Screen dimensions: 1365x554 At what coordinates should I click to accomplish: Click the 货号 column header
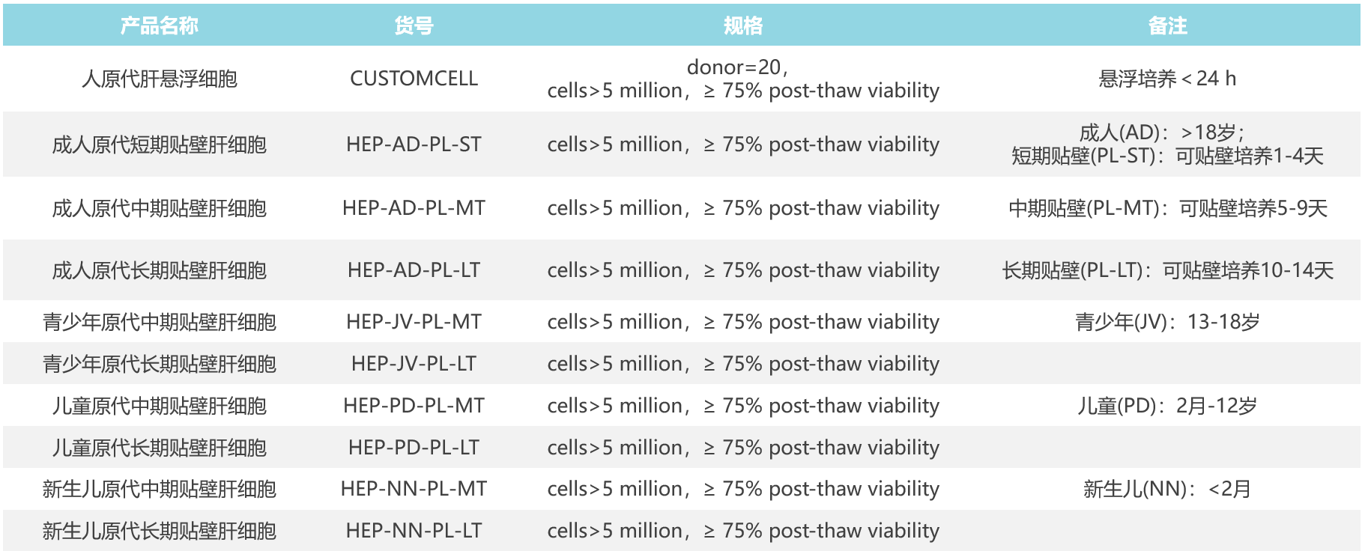click(414, 26)
